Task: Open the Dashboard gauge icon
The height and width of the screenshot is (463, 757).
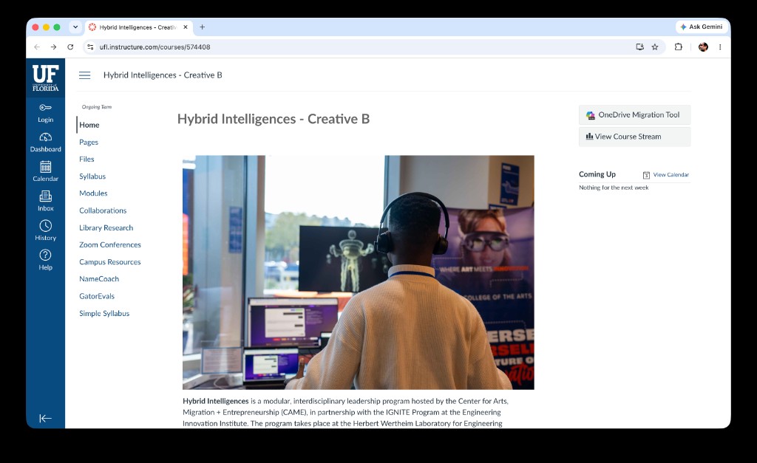Action: click(45, 137)
